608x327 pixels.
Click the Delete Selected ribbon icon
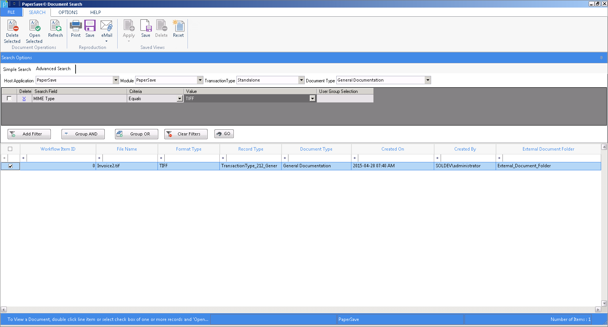point(12,31)
